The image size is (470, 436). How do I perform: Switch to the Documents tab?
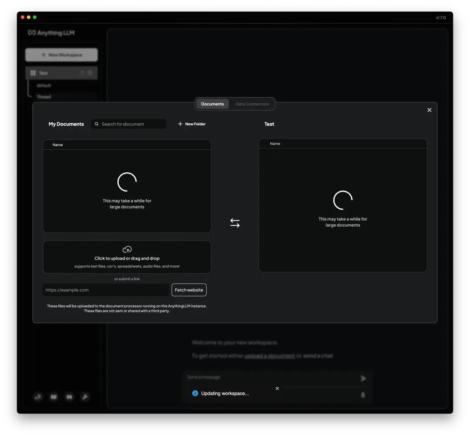(212, 104)
